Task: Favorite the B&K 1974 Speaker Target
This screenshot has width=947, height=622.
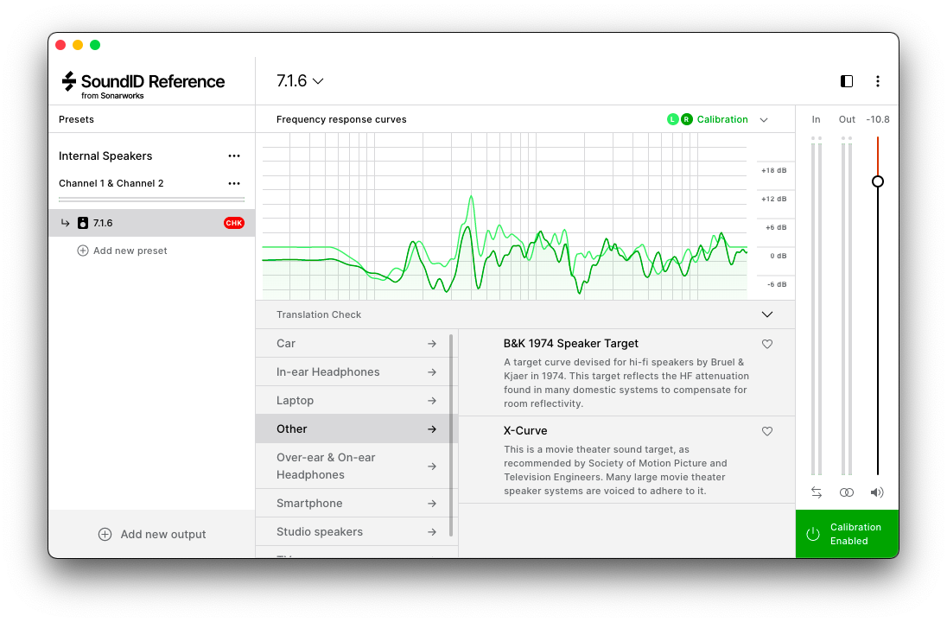Action: tap(766, 344)
